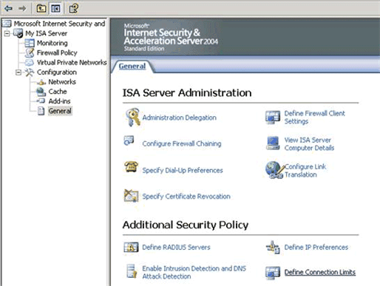The image size is (380, 286).
Task: Click the IP Preferences network icon
Action: [273, 248]
